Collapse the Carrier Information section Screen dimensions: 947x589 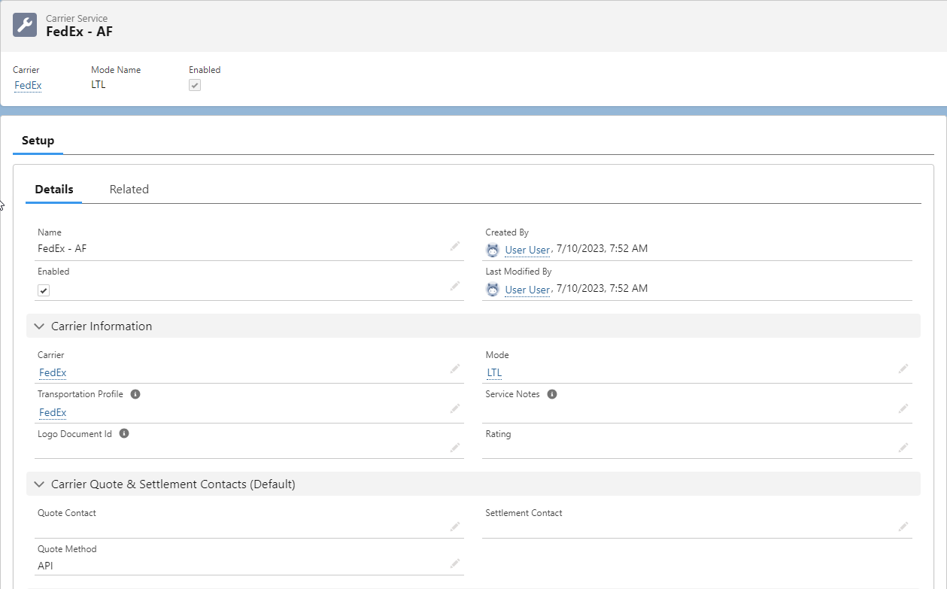pos(40,326)
